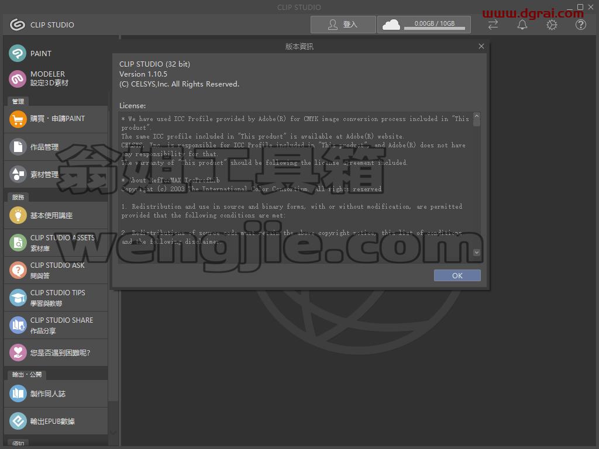Open CLIP STUDIO ASSETS material library
The height and width of the screenshot is (449, 599).
click(x=56, y=243)
